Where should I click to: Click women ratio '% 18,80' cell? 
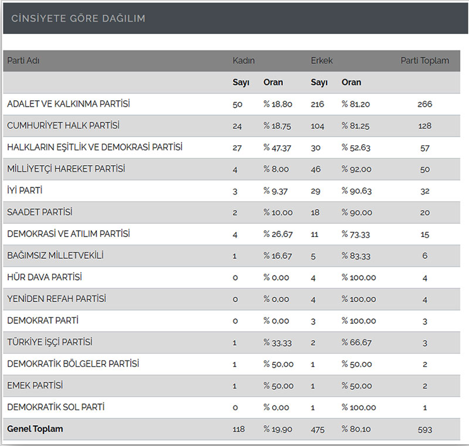278,104
